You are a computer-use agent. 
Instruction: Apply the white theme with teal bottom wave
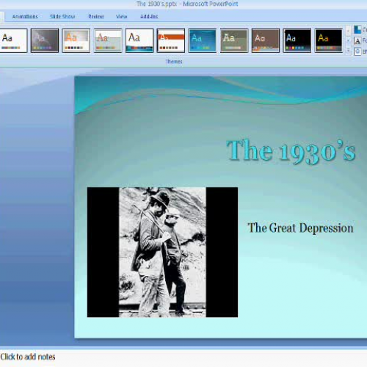139,40
